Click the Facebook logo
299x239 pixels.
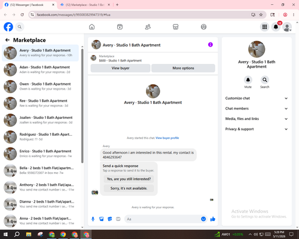(8, 27)
